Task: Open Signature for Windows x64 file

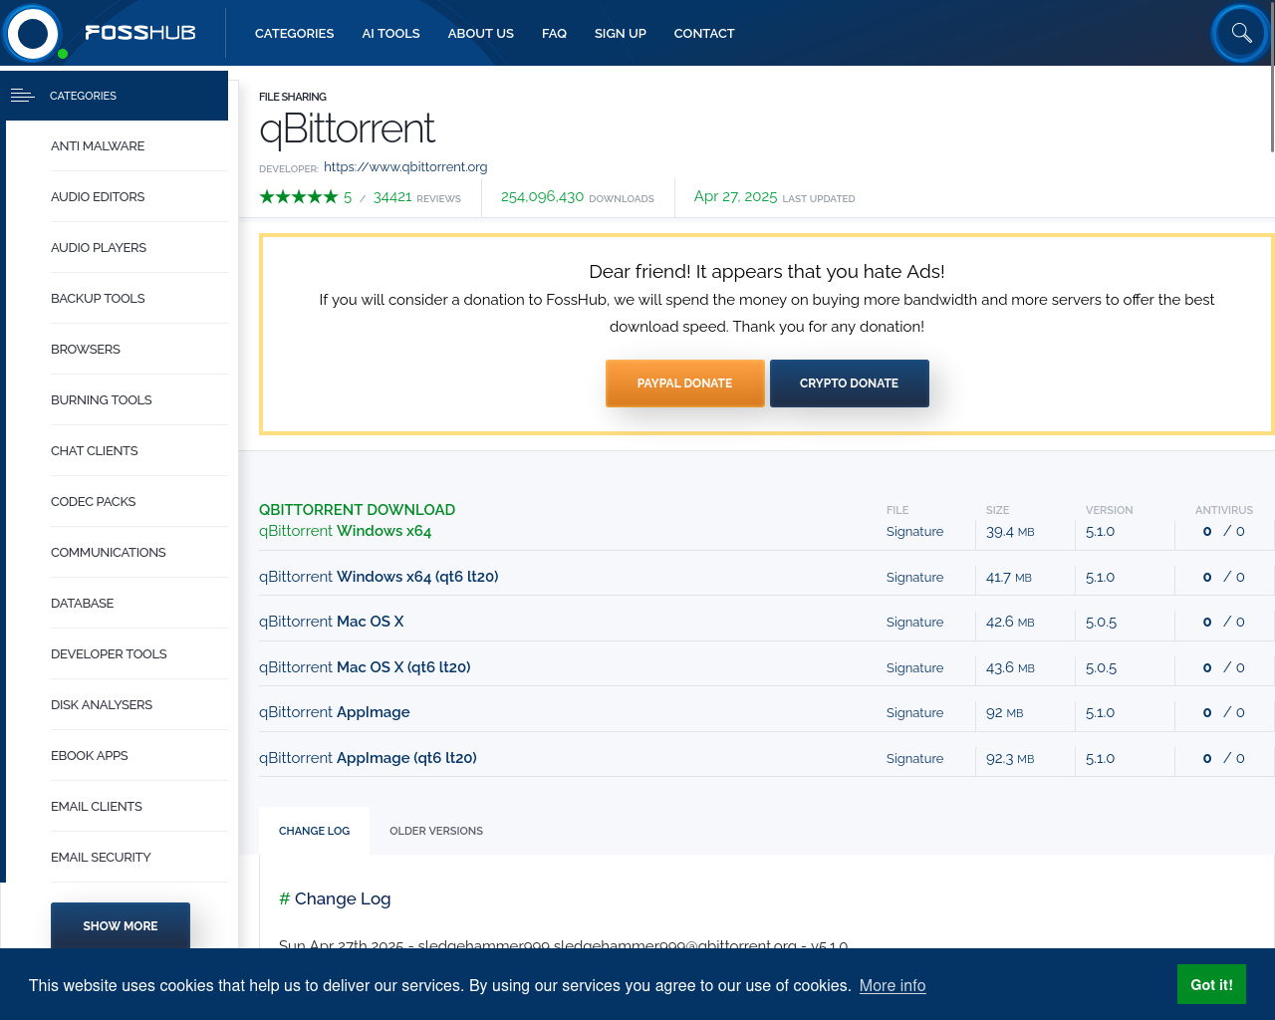Action: click(915, 531)
